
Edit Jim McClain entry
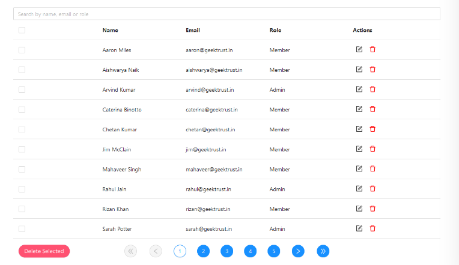pos(359,149)
